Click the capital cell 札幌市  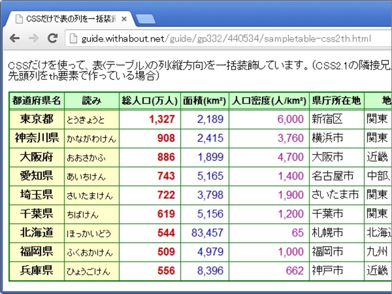pos(337,233)
